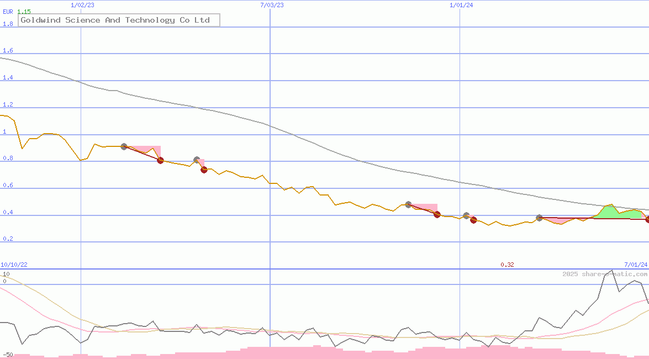The height and width of the screenshot is (359, 649).
Task: Select the 7/03/23 date label
Action: pos(272,5)
